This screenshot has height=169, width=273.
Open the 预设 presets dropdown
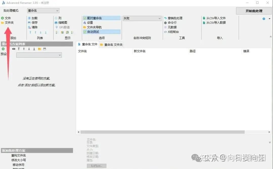(x=39, y=55)
